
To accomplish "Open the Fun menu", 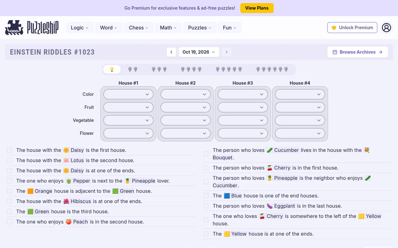I will pos(229,28).
